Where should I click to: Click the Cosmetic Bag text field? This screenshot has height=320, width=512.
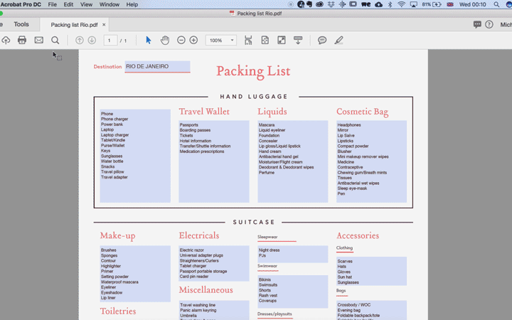[372, 161]
